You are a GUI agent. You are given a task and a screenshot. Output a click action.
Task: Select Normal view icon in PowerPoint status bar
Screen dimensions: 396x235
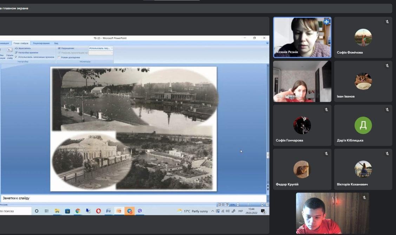tap(219, 204)
